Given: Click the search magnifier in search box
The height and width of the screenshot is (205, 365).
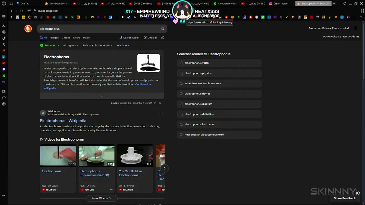Looking at the screenshot, I should (163, 28).
